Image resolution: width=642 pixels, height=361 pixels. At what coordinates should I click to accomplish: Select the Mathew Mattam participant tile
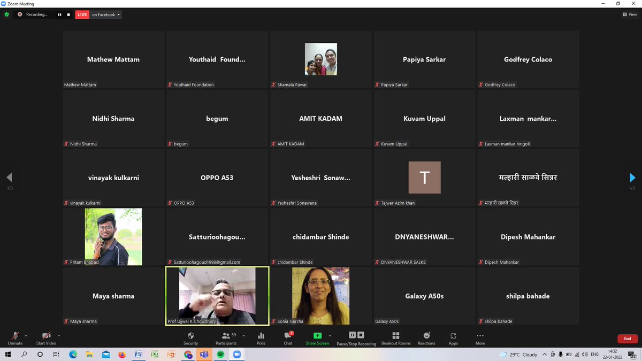pyautogui.click(x=113, y=59)
